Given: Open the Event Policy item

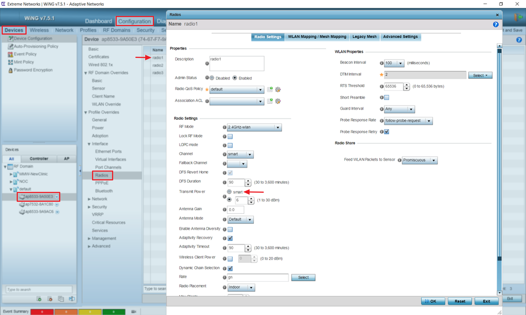Looking at the screenshot, I should point(25,54).
